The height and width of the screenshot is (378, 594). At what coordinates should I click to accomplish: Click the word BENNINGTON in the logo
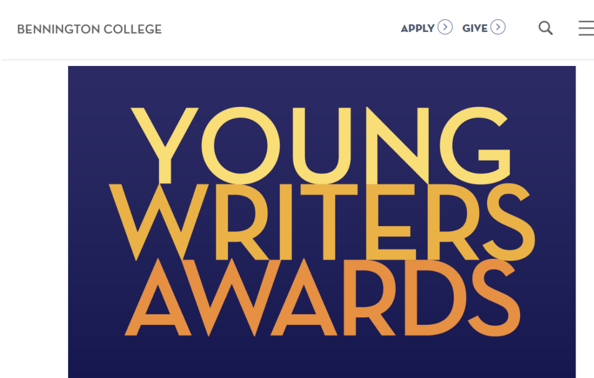coord(59,29)
